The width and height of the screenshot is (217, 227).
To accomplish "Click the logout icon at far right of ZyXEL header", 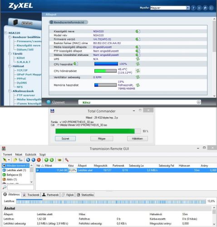I will 211,8.
